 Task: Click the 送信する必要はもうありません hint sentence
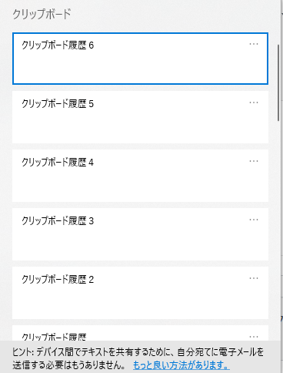(x=69, y=365)
